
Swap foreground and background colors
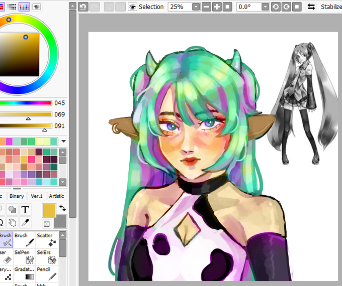tap(62, 208)
